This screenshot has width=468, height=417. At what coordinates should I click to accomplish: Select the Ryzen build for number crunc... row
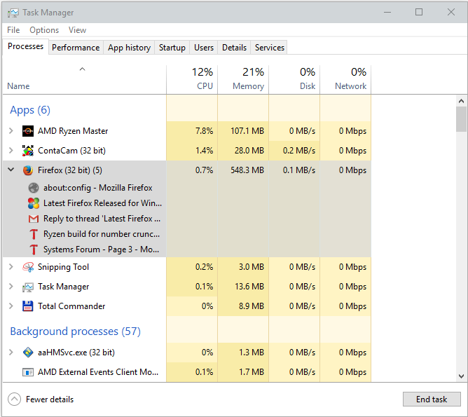point(187,234)
